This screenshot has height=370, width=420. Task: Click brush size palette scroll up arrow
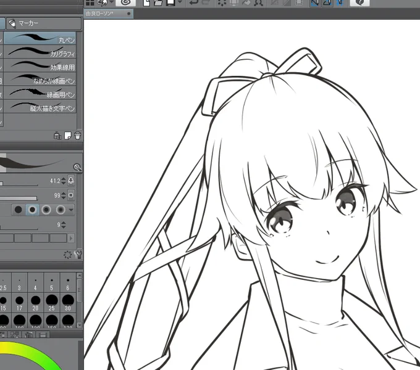(x=79, y=276)
